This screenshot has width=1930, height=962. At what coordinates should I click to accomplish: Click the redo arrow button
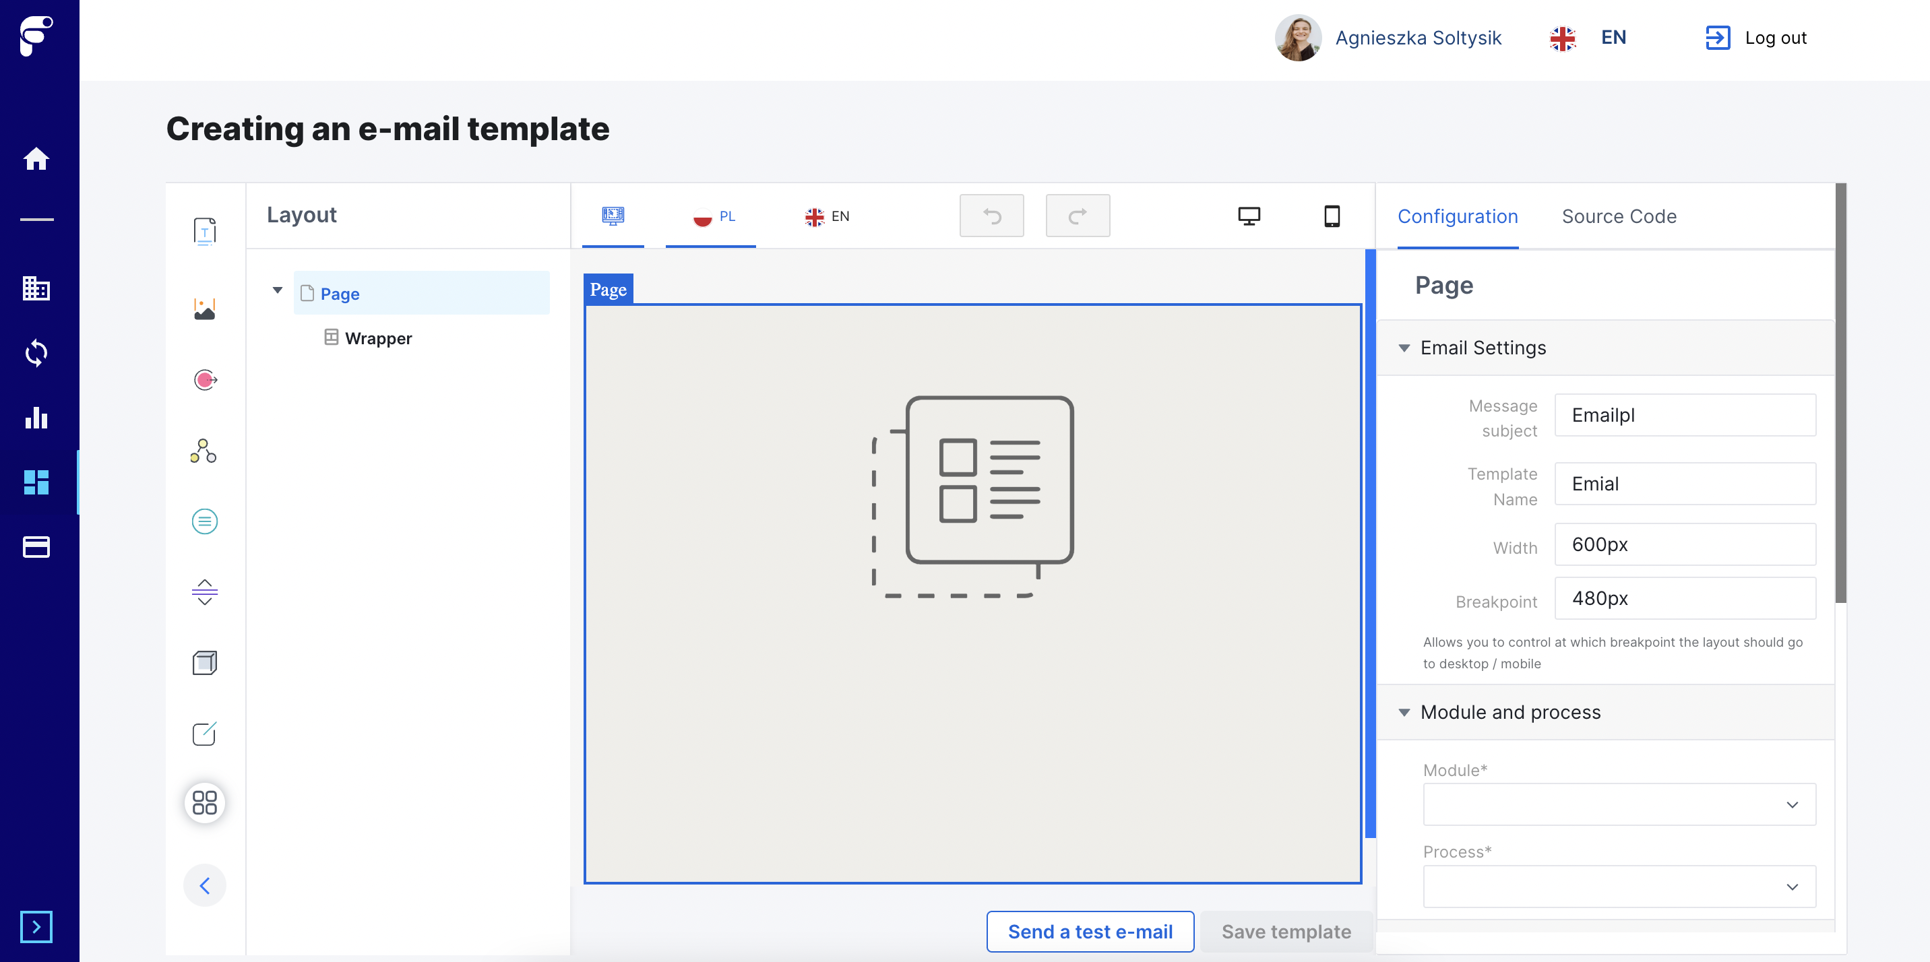(x=1078, y=216)
